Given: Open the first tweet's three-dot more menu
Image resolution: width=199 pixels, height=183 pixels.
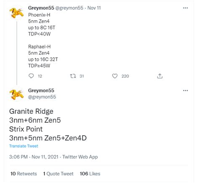Looking at the screenshot, I should [186, 8].
